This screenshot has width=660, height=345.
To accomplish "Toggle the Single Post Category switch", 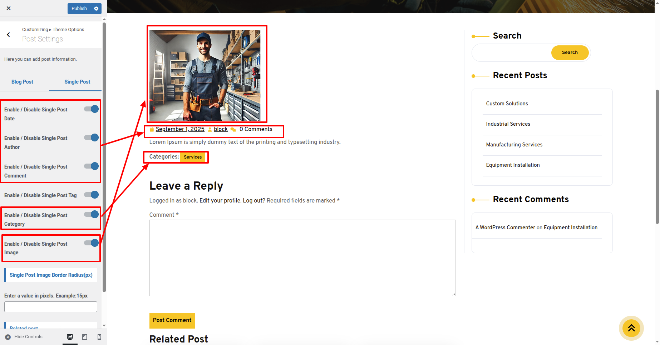I will click(x=92, y=215).
